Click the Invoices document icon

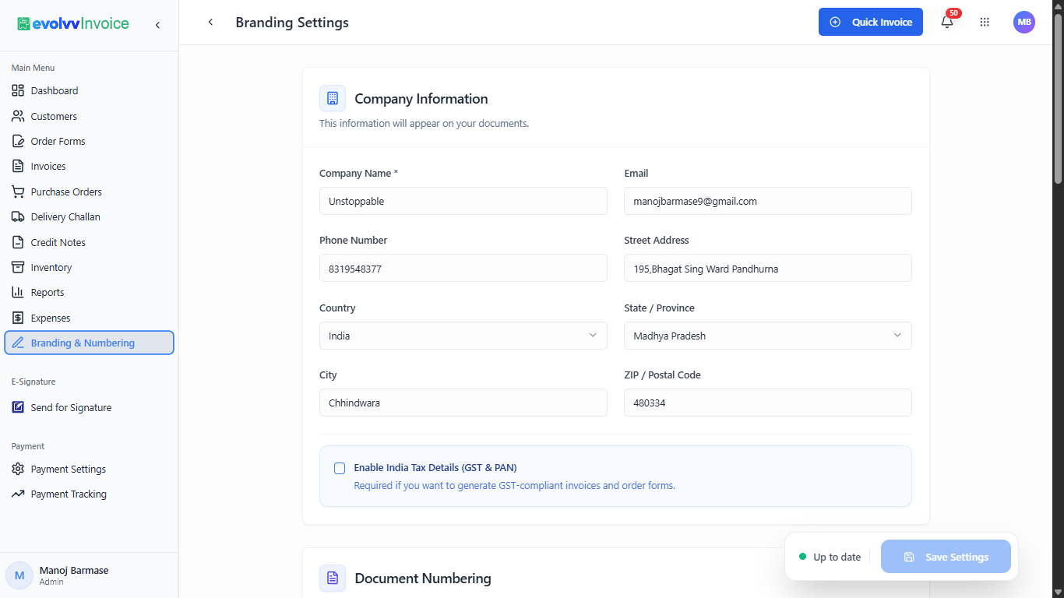click(x=18, y=166)
